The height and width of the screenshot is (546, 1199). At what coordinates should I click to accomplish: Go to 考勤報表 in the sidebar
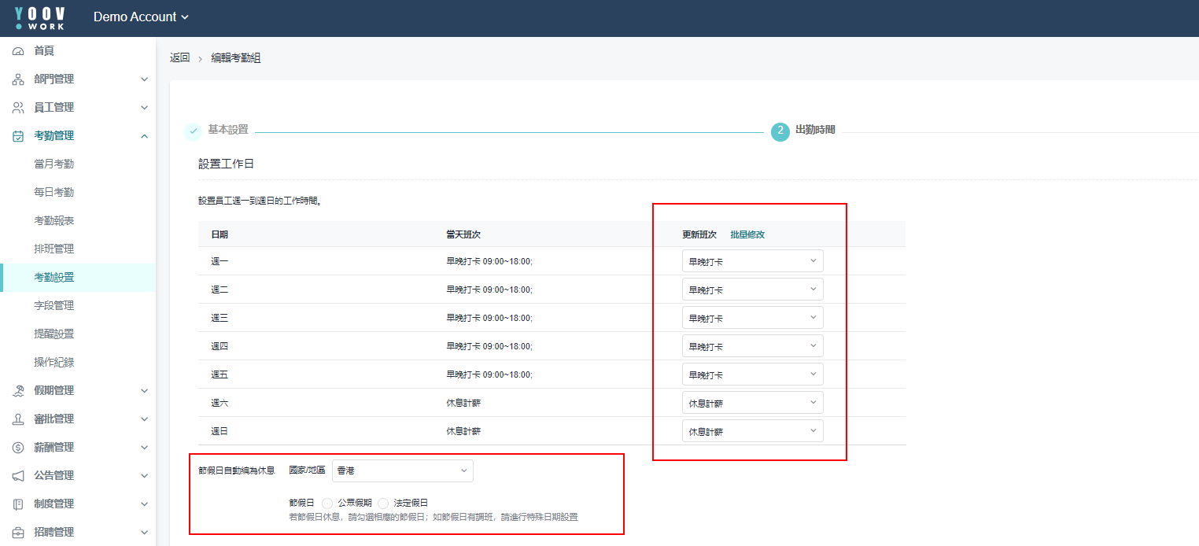53,221
